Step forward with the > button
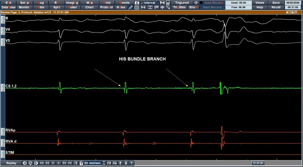The image size is (303, 167). tap(58, 163)
